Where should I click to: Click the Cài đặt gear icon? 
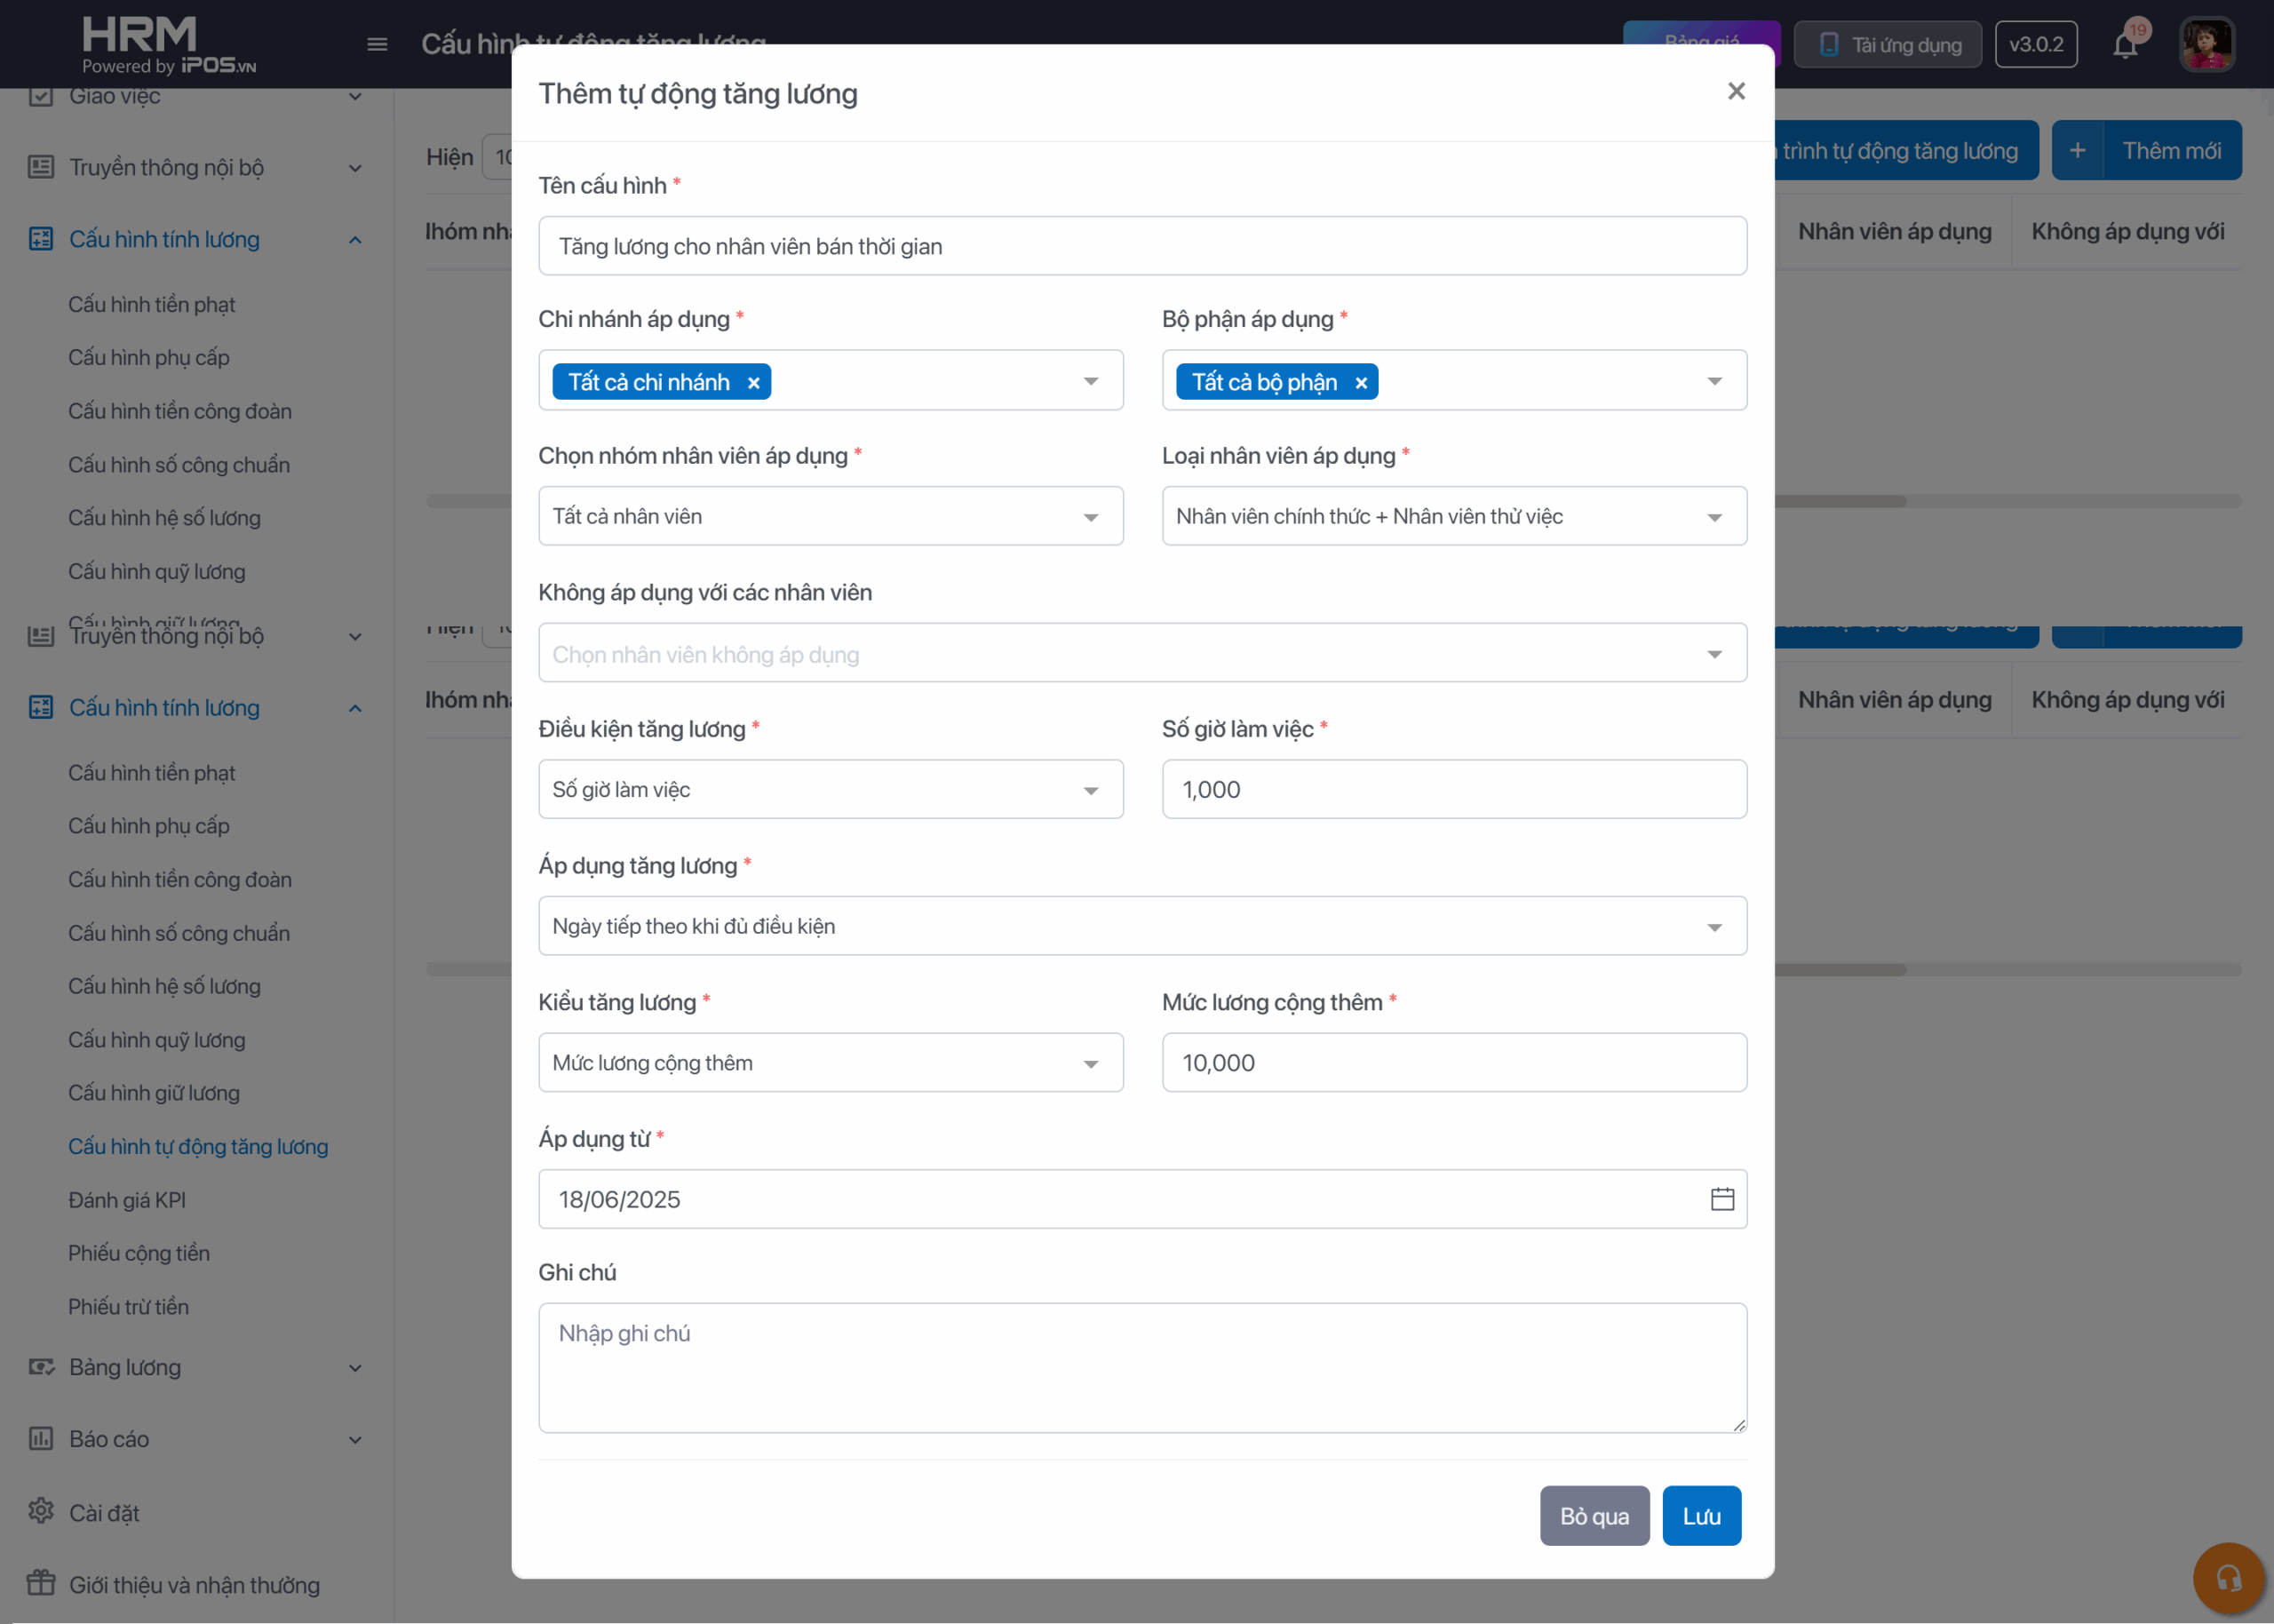(41, 1511)
